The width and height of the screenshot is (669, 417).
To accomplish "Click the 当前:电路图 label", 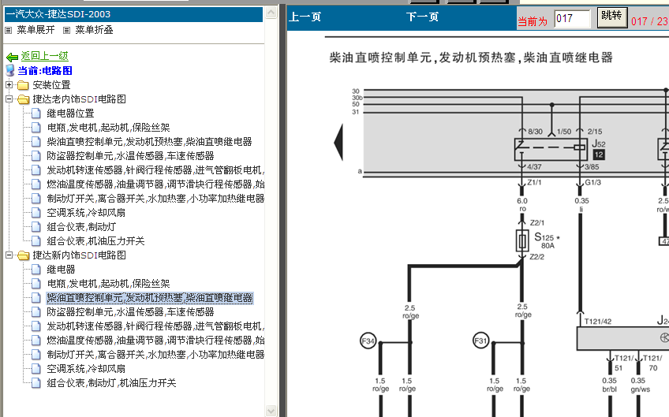I will 45,71.
